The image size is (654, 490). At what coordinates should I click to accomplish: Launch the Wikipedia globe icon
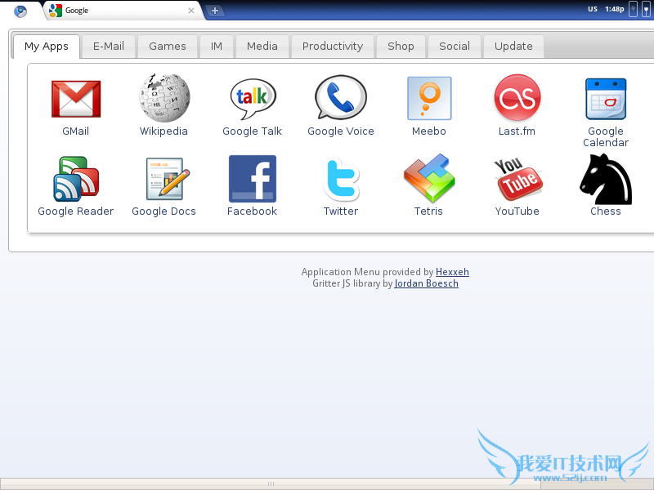click(164, 97)
